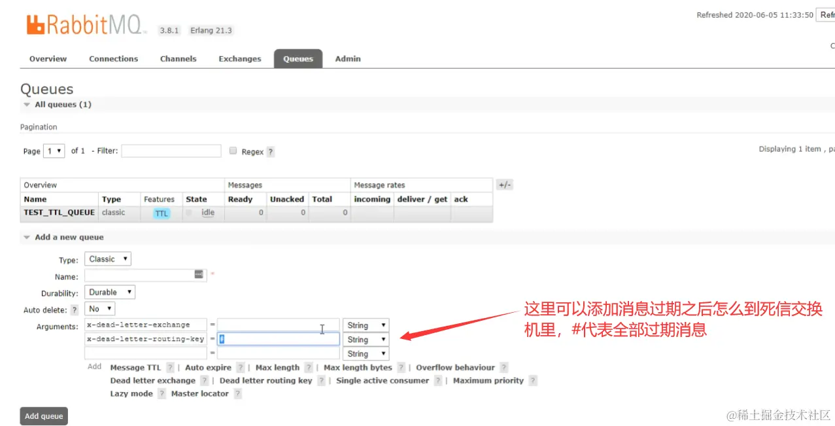Click the idle state indicator box
The height and width of the screenshot is (426, 835).
pos(189,212)
